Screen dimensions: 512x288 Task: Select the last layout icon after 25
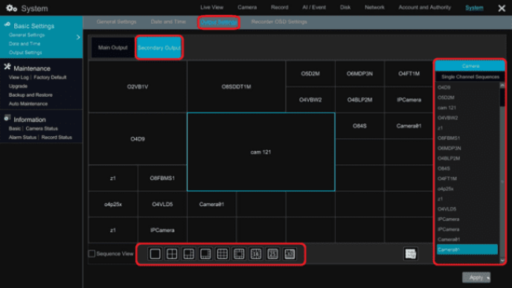[x=289, y=254]
